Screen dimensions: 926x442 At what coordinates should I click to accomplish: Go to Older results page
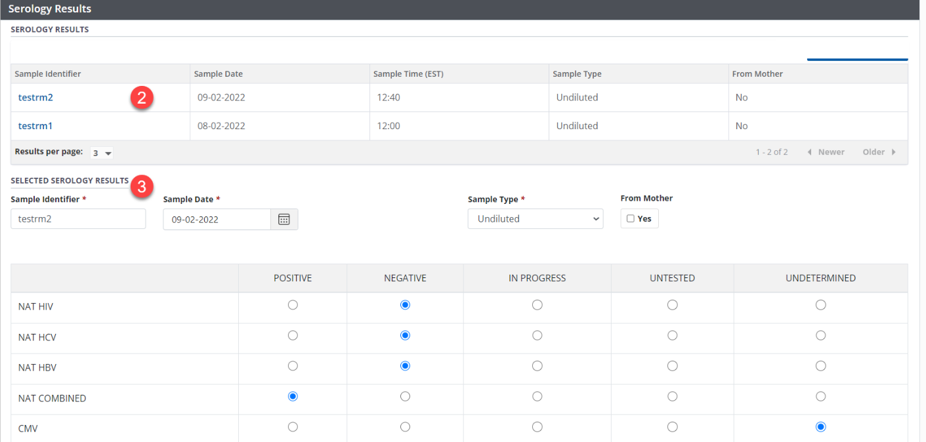pyautogui.click(x=879, y=152)
